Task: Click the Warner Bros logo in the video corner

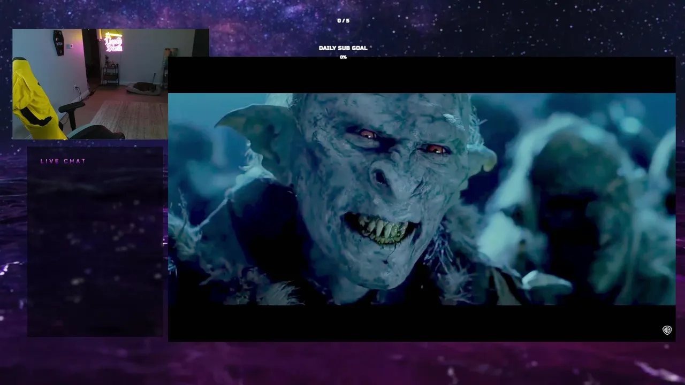Action: (667, 330)
